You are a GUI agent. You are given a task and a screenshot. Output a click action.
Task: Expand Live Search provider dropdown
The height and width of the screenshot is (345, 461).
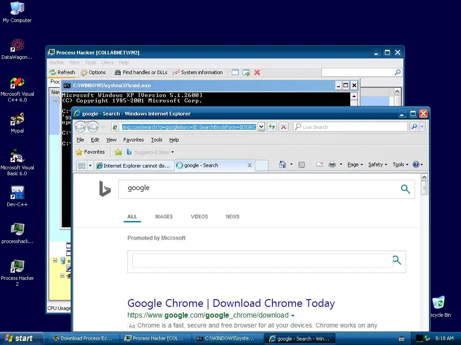(422, 127)
